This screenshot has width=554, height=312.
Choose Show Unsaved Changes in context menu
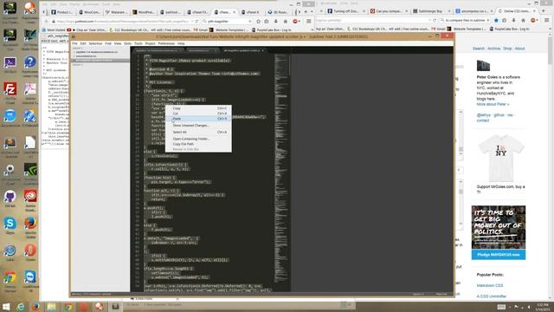coord(199,125)
